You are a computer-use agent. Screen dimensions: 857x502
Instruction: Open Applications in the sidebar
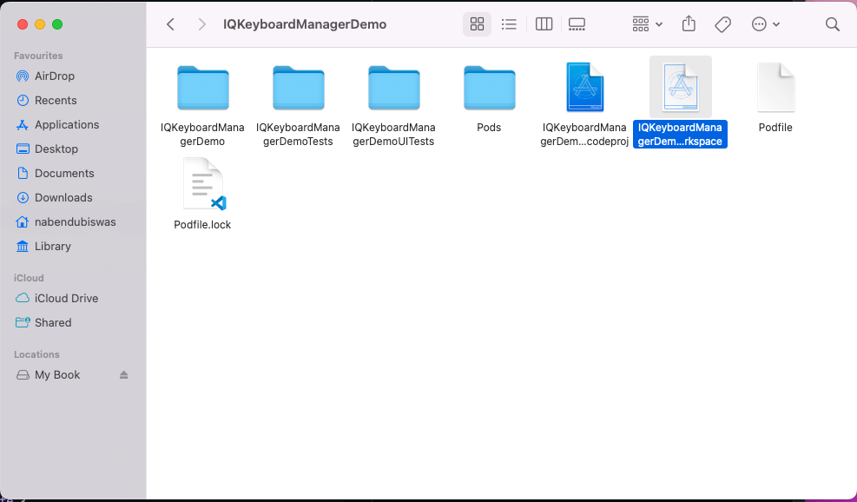[x=66, y=125]
